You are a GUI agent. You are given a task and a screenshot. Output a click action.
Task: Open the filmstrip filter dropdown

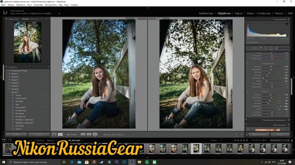pos(279,140)
